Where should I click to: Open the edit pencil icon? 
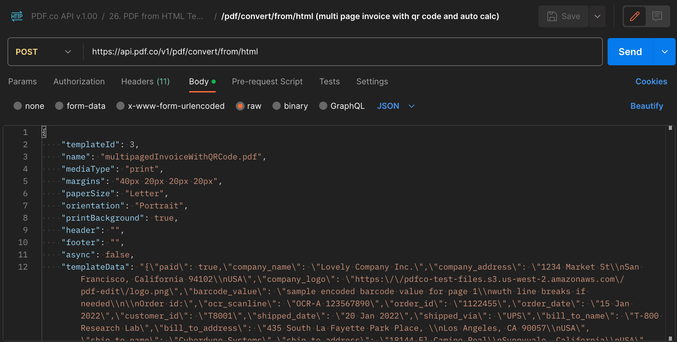click(635, 16)
